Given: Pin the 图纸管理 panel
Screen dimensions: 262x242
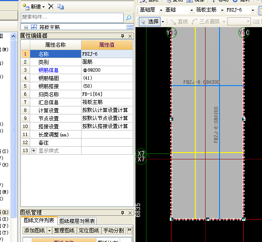Looking at the screenshot, I should coord(122,213).
